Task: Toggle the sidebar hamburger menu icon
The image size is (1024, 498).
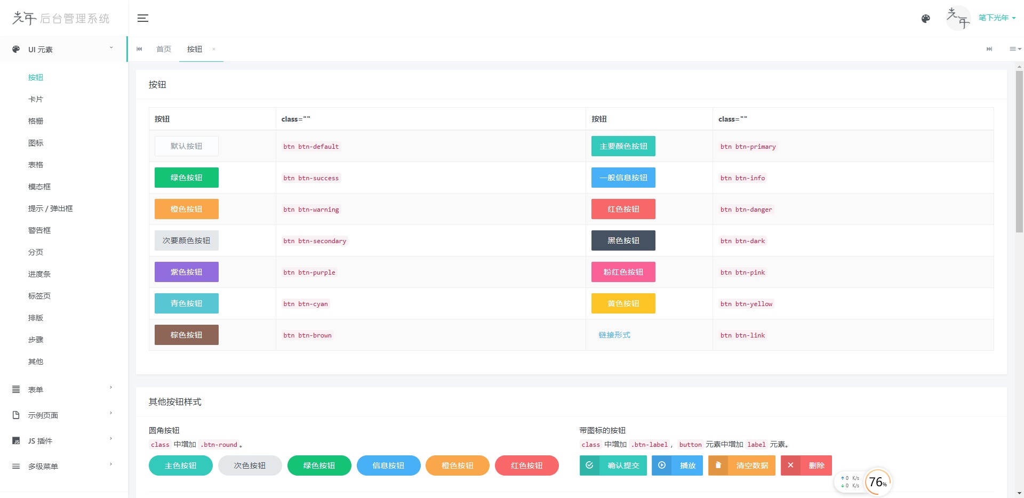Action: 142,18
